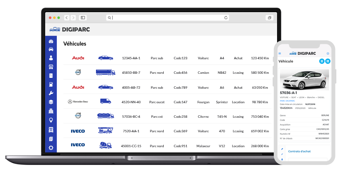
Task: Open the buildings icon in sidebar
Action: 51,111
